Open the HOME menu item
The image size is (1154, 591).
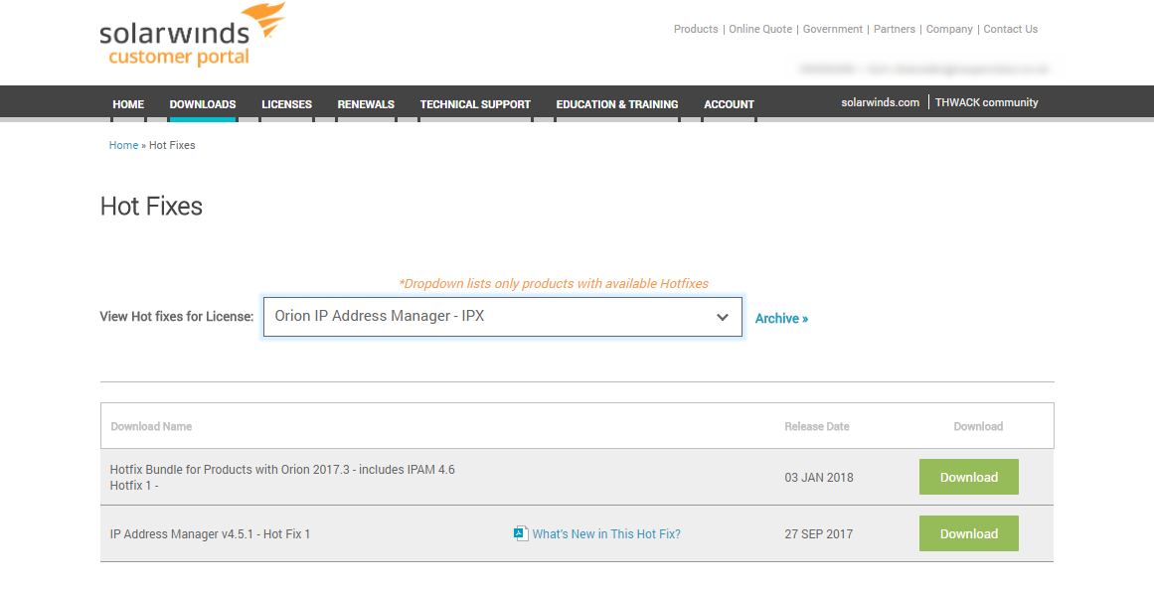[x=128, y=104]
